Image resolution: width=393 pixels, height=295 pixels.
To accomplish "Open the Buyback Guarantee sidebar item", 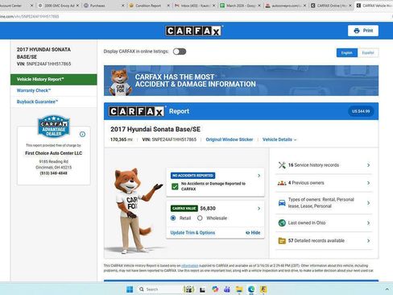I will (37, 102).
